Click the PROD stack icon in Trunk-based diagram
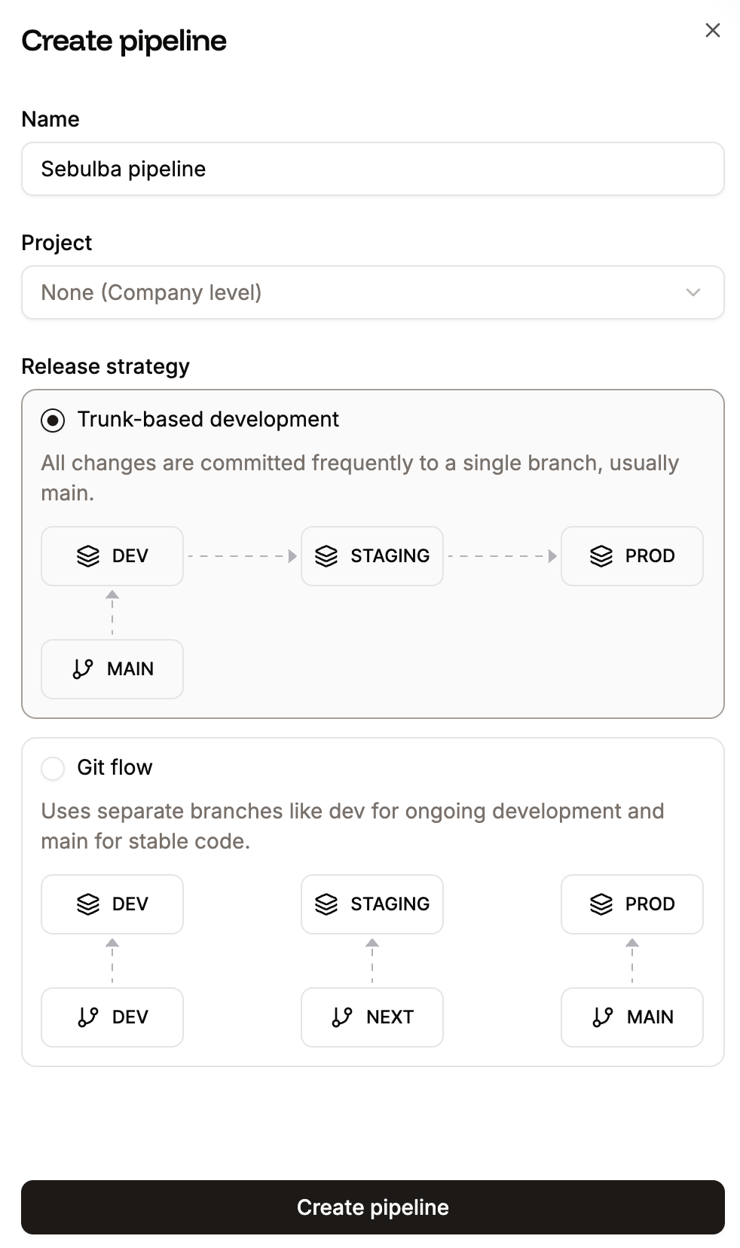Screen dimensions: 740x1248 (601, 556)
